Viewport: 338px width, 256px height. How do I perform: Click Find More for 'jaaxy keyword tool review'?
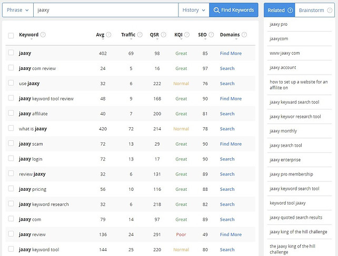pyautogui.click(x=231, y=99)
